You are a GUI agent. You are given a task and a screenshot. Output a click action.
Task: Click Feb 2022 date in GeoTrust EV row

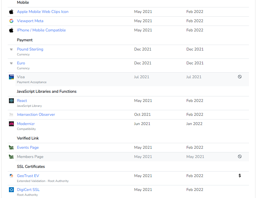tap(195, 176)
